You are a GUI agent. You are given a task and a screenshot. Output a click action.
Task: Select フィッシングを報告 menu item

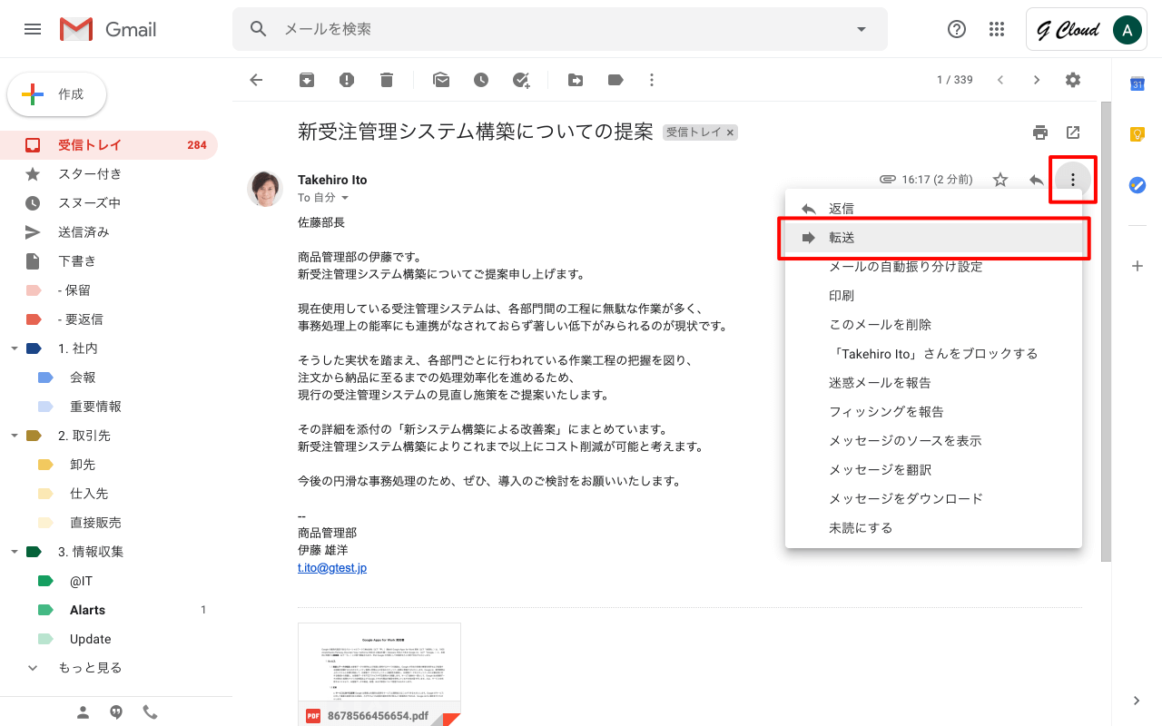coord(933,412)
